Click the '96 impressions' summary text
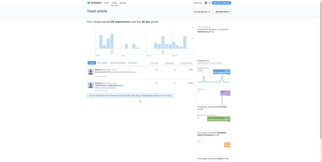 pos(120,22)
